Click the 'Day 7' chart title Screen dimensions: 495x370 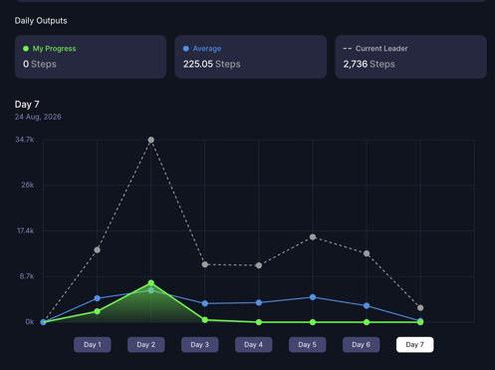point(27,105)
